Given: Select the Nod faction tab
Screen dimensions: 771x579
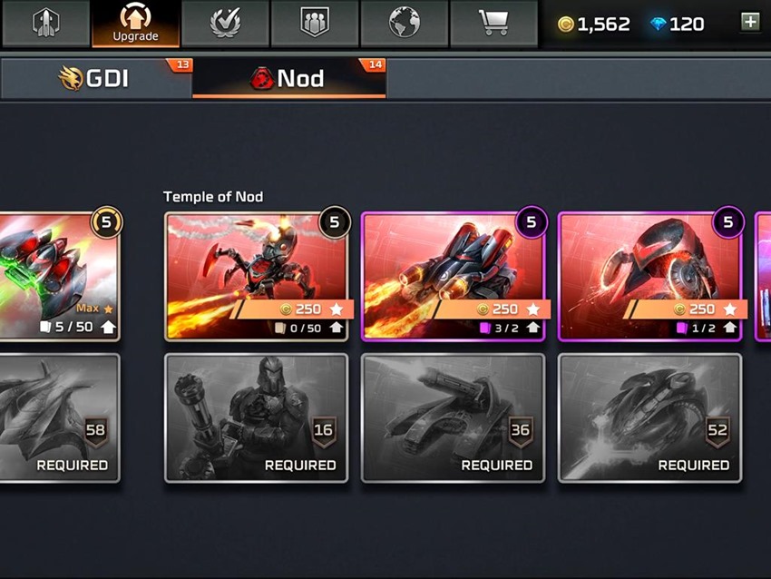Looking at the screenshot, I should coord(289,79).
